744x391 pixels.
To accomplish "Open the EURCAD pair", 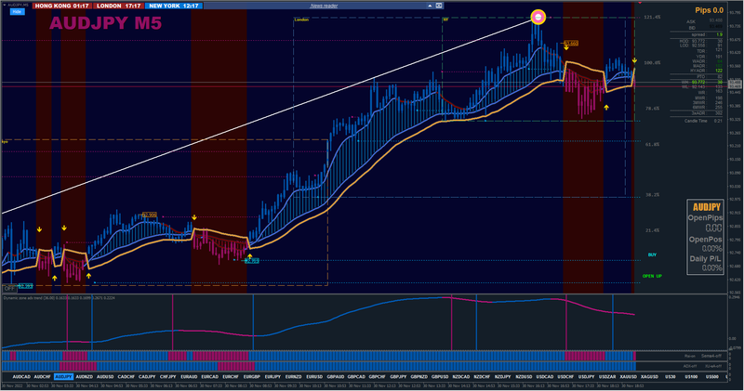I will [210, 377].
